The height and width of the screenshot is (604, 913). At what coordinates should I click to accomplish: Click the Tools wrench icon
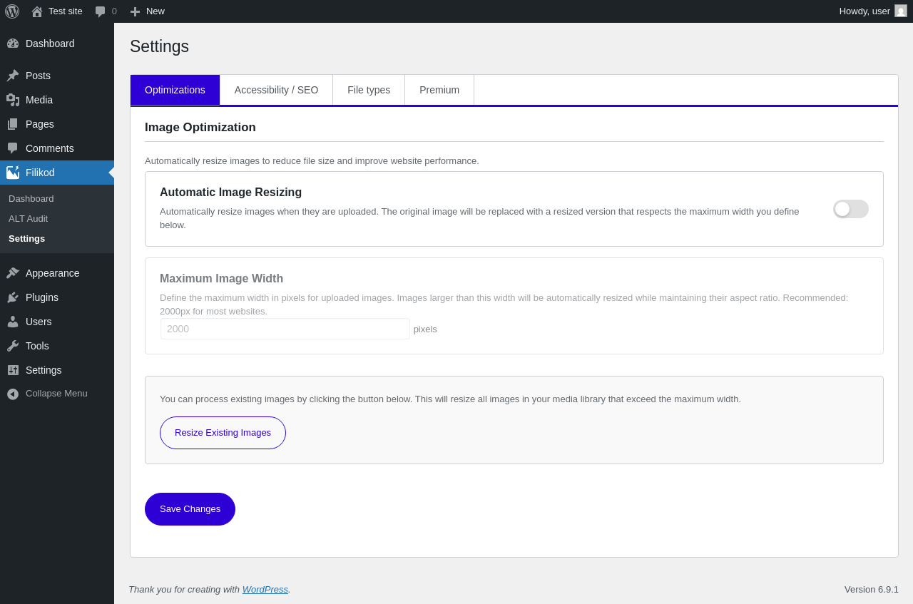tap(13, 346)
